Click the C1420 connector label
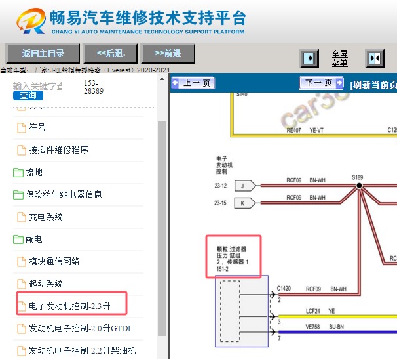 (x=284, y=289)
